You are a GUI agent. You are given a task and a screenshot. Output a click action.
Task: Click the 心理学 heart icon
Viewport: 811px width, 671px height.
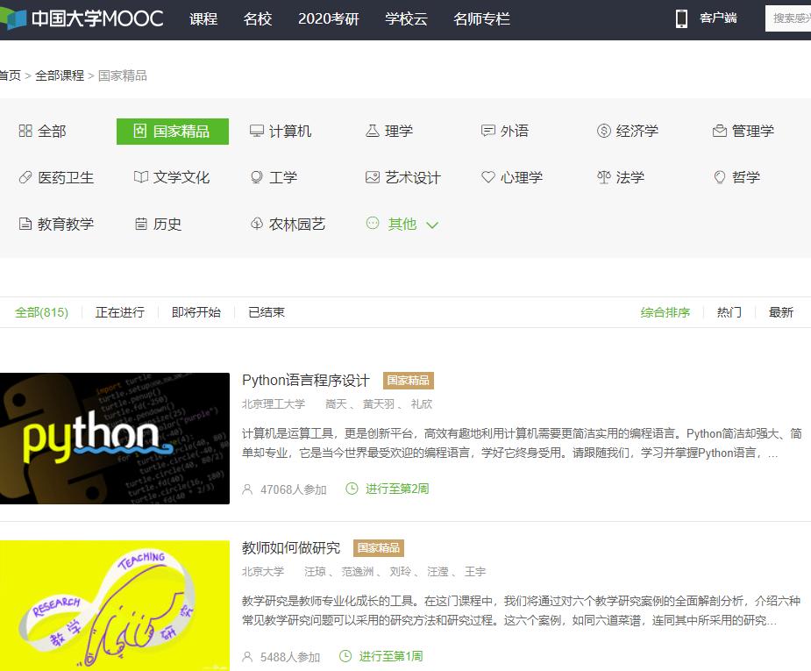pyautogui.click(x=488, y=177)
